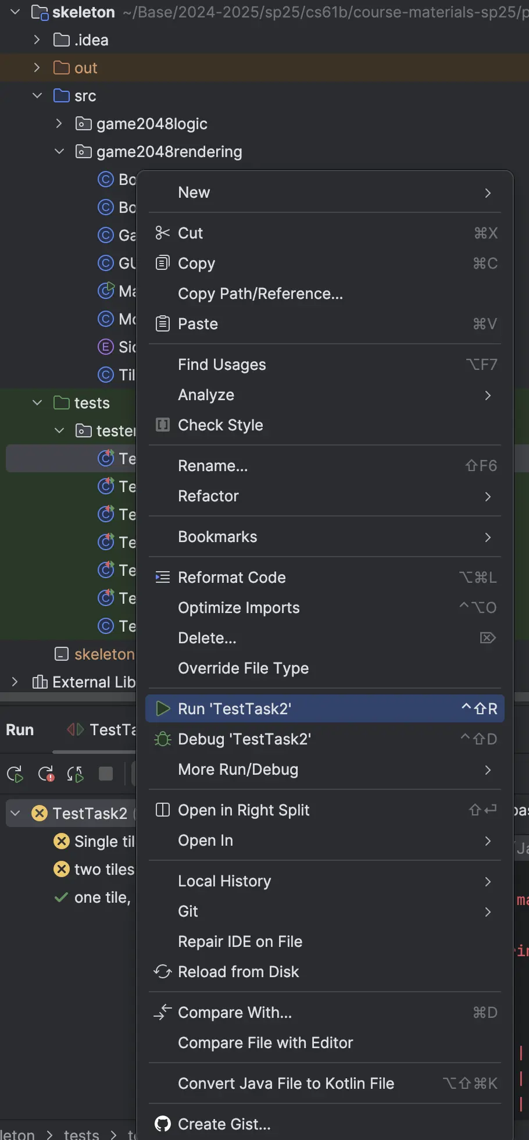529x1140 pixels.
Task: Expand the out folder
Action: coord(37,67)
